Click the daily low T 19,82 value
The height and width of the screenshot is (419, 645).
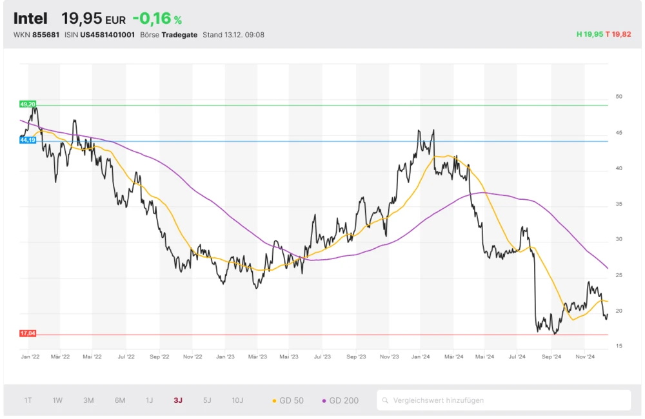tap(618, 35)
